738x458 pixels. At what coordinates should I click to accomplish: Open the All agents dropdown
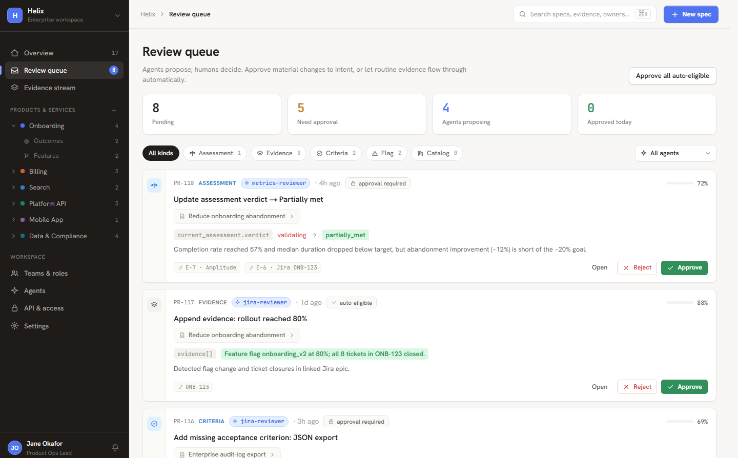coord(675,153)
